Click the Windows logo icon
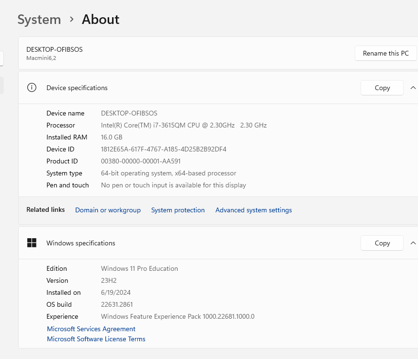The width and height of the screenshot is (418, 359). click(32, 243)
